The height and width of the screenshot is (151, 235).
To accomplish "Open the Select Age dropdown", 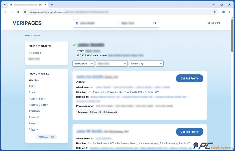I will click(84, 63).
